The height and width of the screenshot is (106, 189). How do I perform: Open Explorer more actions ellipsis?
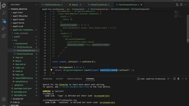(36, 5)
